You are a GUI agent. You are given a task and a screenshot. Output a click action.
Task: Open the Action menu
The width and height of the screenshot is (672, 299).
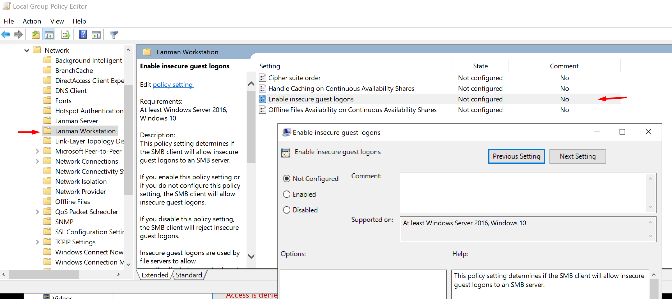pyautogui.click(x=32, y=21)
